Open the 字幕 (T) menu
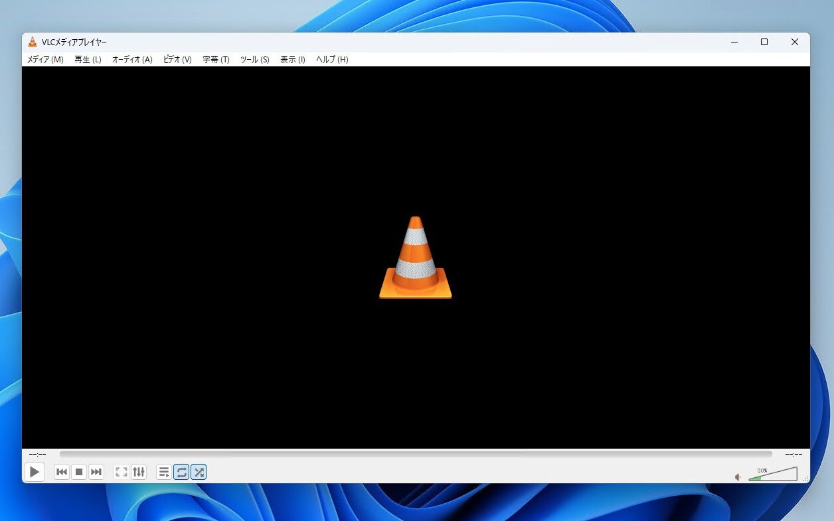This screenshot has width=834, height=521. click(216, 60)
